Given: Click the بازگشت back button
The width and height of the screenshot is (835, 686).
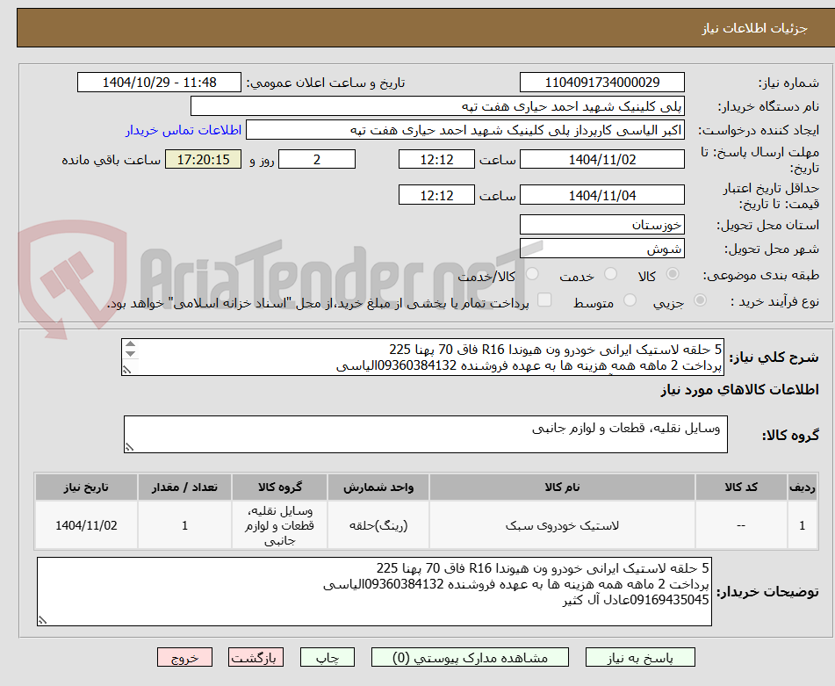Looking at the screenshot, I should [256, 657].
